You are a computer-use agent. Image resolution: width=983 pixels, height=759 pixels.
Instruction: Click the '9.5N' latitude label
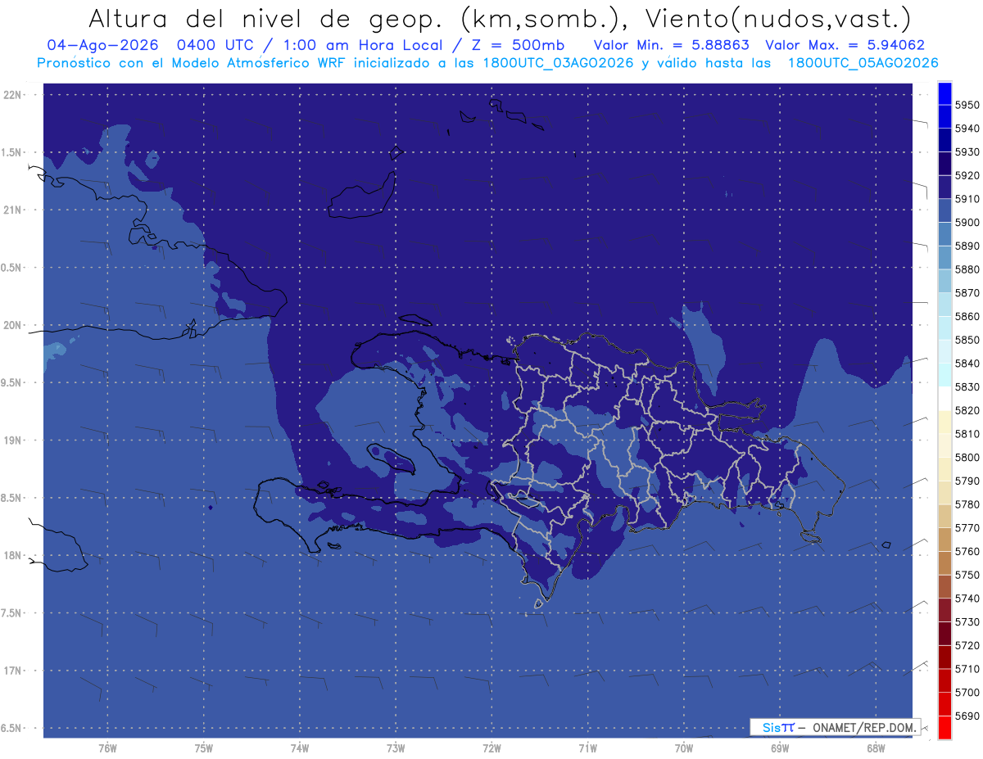(x=11, y=382)
